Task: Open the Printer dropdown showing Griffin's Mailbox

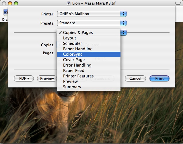Action: coord(91,14)
